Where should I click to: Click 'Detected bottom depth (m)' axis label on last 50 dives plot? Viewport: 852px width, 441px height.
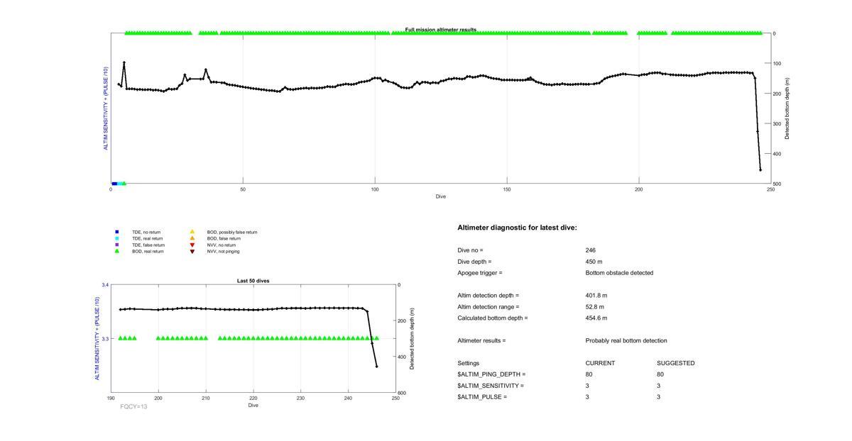[413, 339]
